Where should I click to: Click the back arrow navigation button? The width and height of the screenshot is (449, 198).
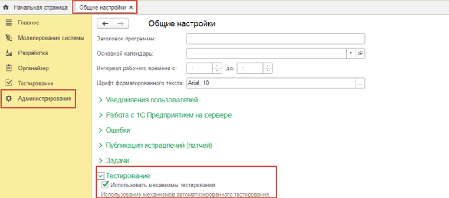click(105, 24)
